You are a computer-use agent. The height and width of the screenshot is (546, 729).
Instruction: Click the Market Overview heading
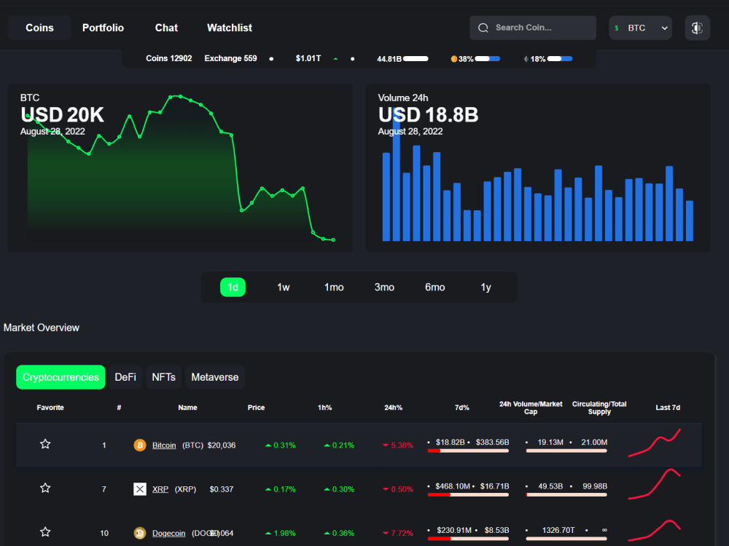pos(42,328)
